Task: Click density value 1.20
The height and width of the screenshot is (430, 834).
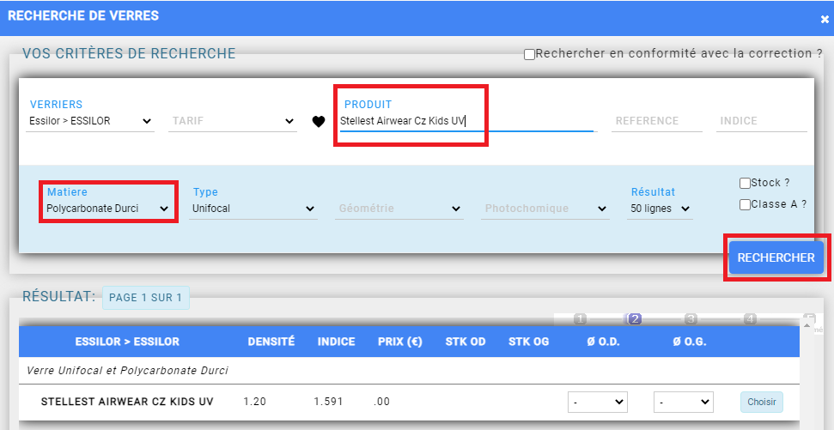Action: click(255, 402)
